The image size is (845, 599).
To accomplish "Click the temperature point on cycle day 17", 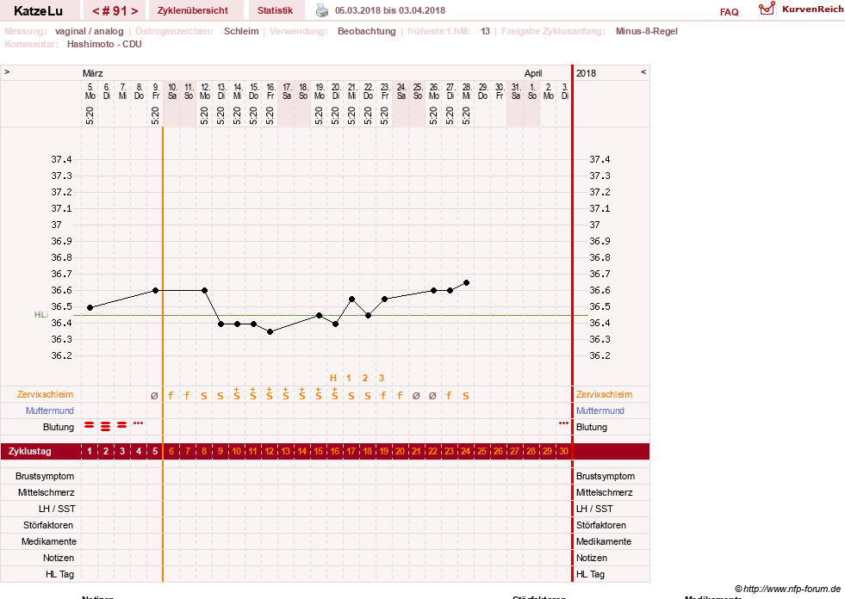I will pos(352,299).
